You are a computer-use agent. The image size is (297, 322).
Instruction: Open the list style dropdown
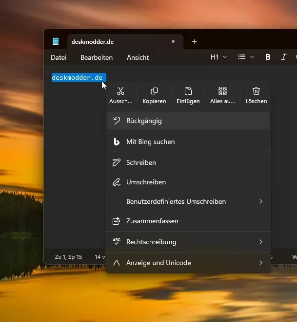click(246, 57)
